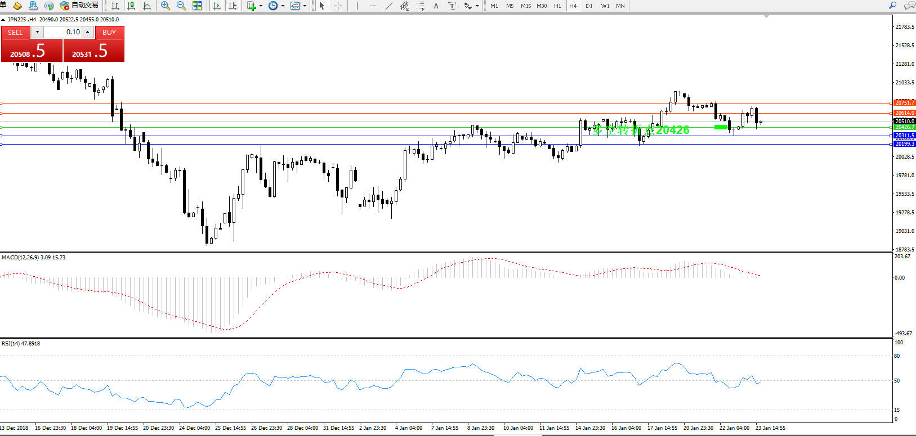The height and width of the screenshot is (436, 916).
Task: Expand the Periods clock dropdown arrow
Action: point(283,6)
